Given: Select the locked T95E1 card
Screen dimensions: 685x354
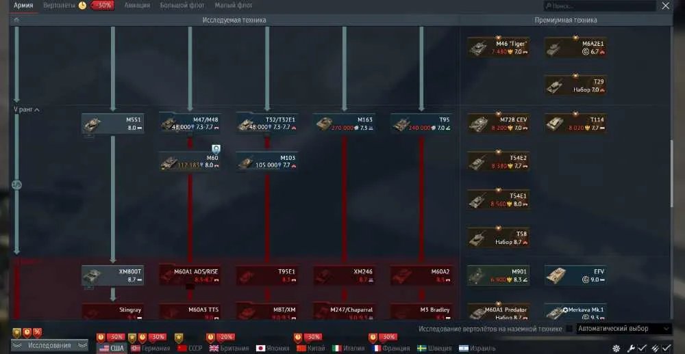Looking at the screenshot, I should 267,275.
